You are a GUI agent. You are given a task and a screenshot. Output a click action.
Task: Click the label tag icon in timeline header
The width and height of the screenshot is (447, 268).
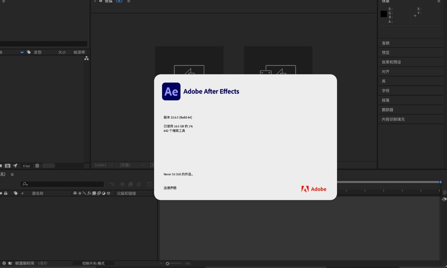click(16, 193)
